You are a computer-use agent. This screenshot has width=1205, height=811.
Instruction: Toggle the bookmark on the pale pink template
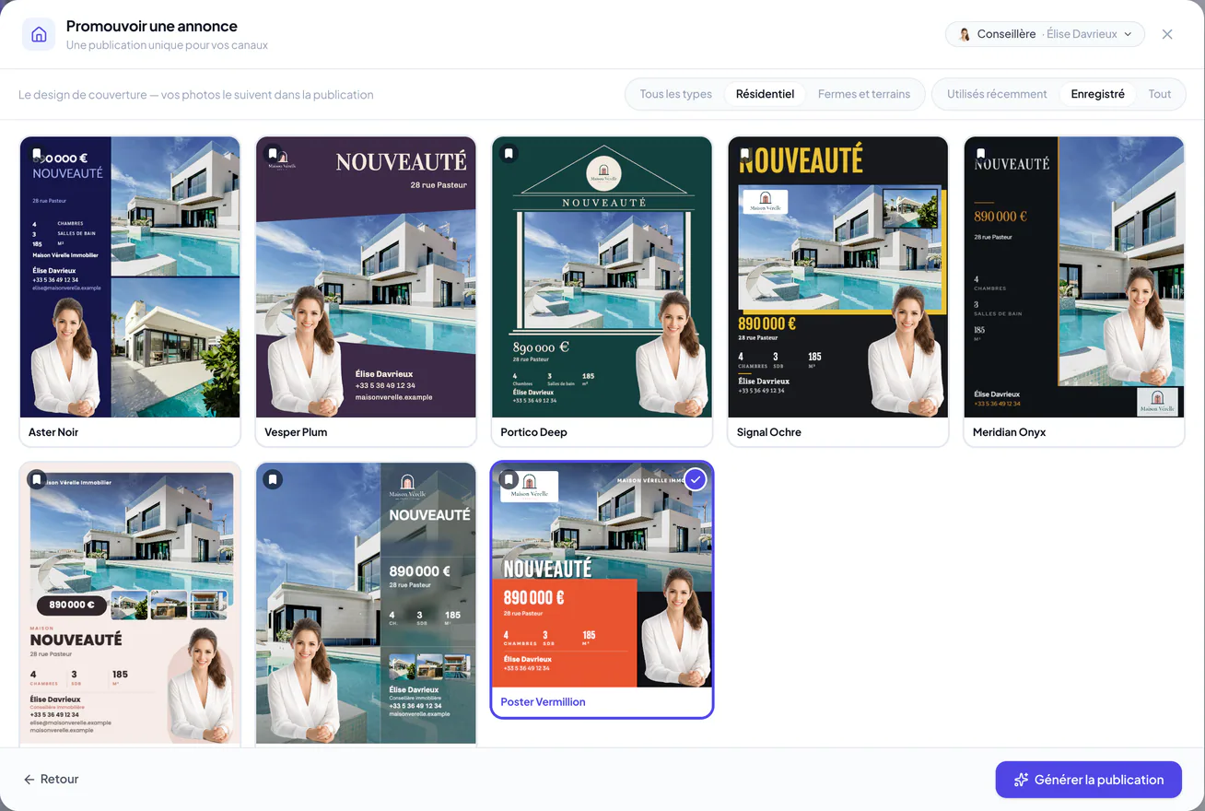tap(37, 479)
